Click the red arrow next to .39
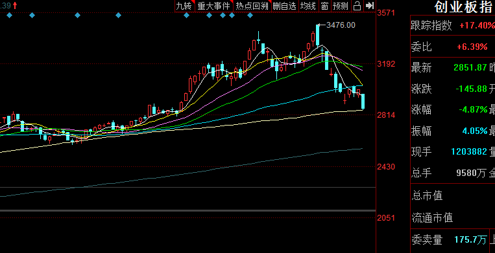Viewport: 495px width, 253px height. click(x=15, y=5)
